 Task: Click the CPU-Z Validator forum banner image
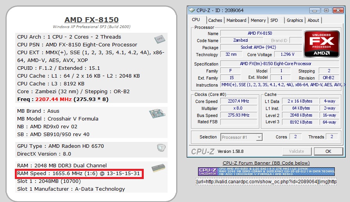pos(266,172)
